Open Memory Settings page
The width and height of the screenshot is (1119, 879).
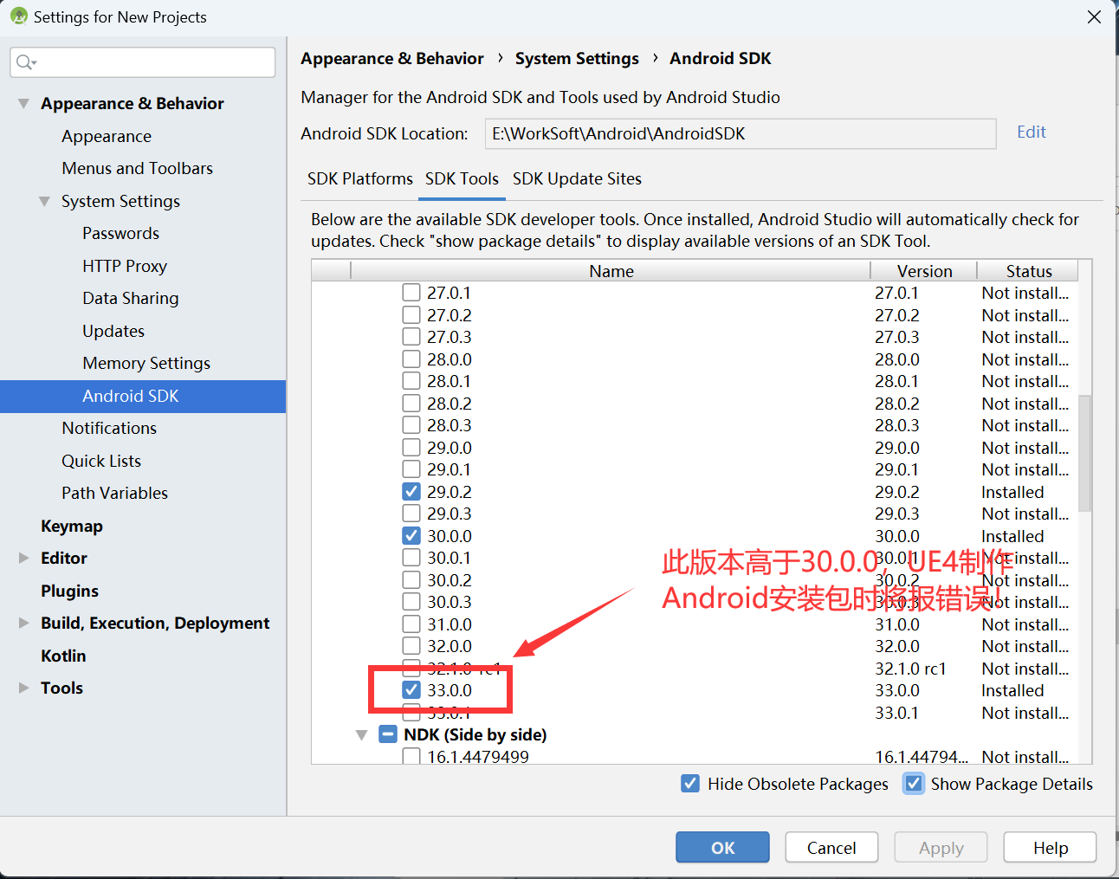tap(146, 364)
